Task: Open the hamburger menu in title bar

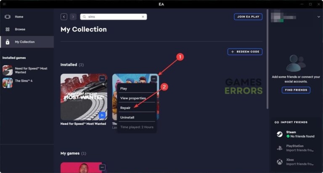Action: [4, 4]
